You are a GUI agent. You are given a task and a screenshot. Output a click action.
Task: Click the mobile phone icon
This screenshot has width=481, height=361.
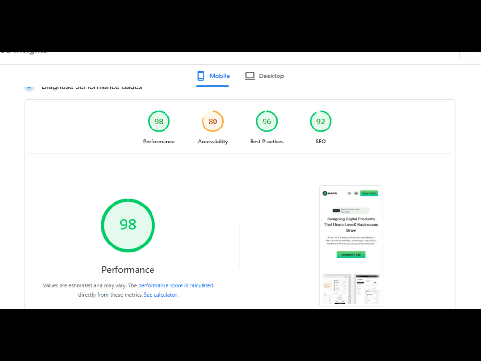[201, 76]
